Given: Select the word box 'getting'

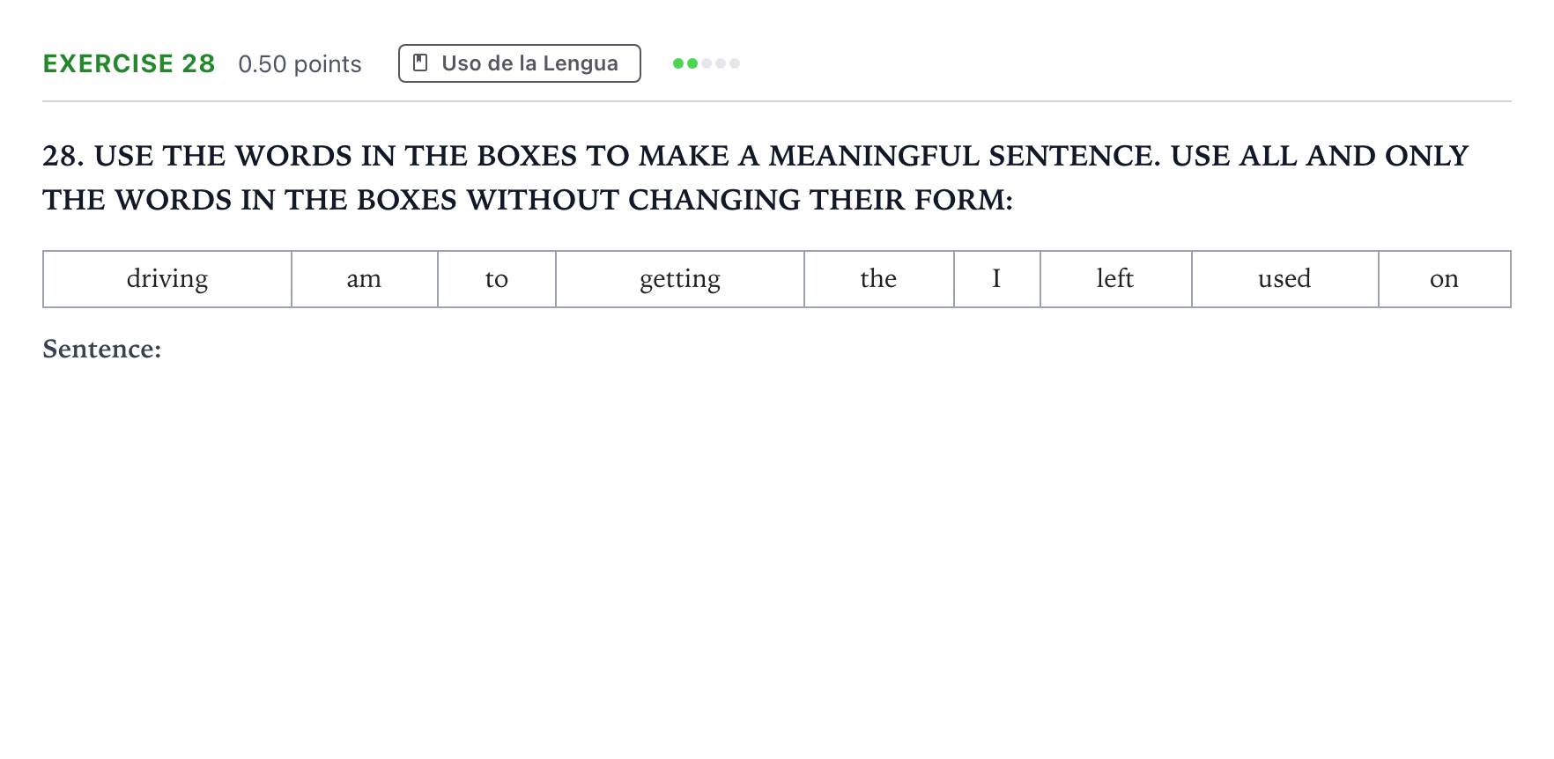Looking at the screenshot, I should pyautogui.click(x=680, y=279).
